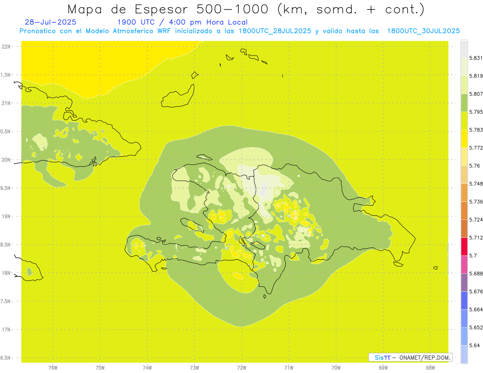483x373 pixels.
Task: Click '1800UTC_28JUL2025' initialization time text
Action: point(275,31)
